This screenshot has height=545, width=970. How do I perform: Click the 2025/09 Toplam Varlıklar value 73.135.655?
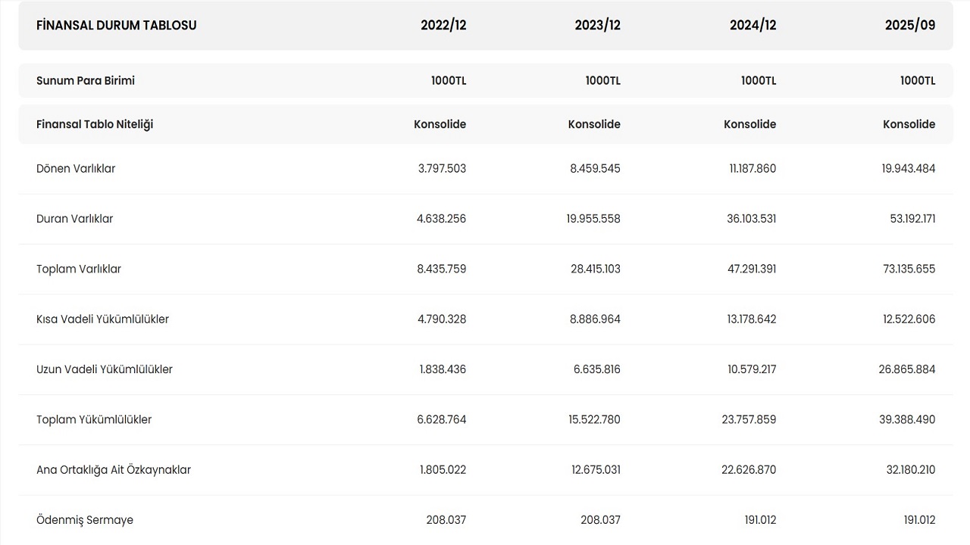(907, 269)
